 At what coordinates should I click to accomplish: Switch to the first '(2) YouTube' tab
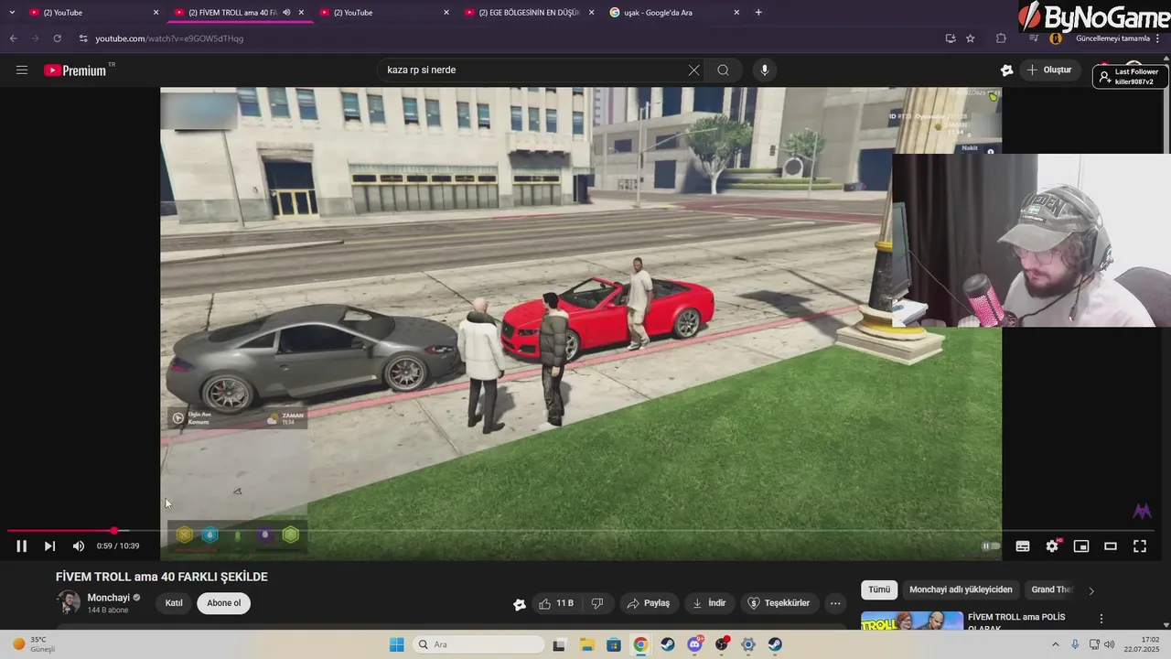tap(90, 13)
